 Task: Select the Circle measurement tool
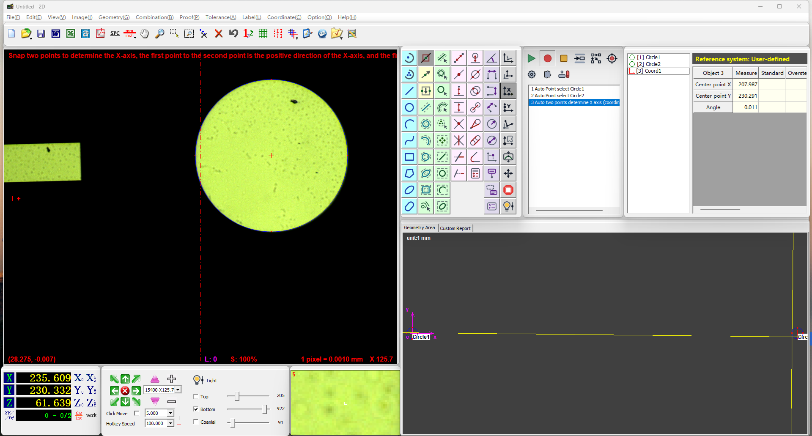[x=409, y=107]
